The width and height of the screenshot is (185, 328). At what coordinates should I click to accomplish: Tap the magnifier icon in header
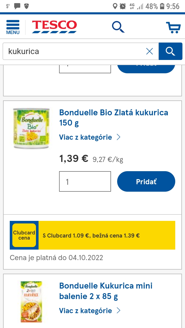click(x=118, y=27)
